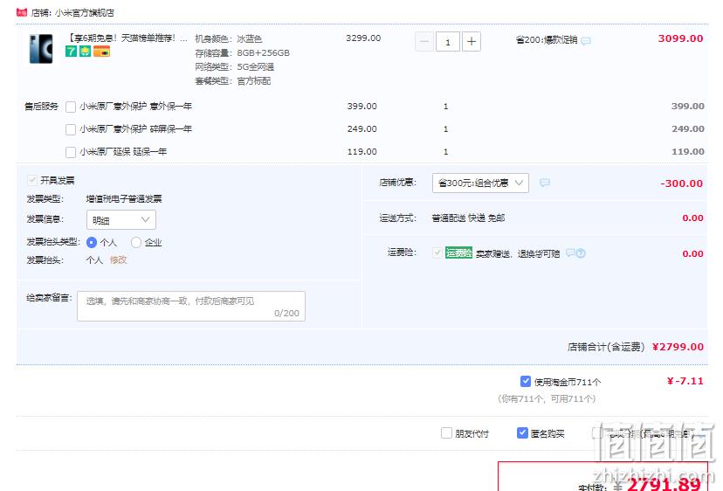Select 企业 invoice header type
Viewport: 723px width, 491px height.
click(x=136, y=242)
